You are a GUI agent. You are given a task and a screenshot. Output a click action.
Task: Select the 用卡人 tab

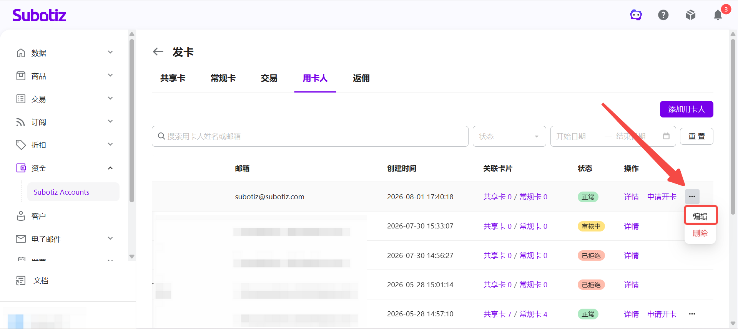[315, 78]
